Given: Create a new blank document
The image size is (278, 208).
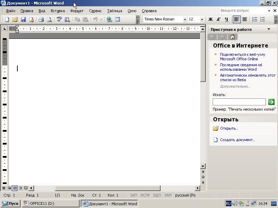Looking at the screenshot, I should pos(6,20).
